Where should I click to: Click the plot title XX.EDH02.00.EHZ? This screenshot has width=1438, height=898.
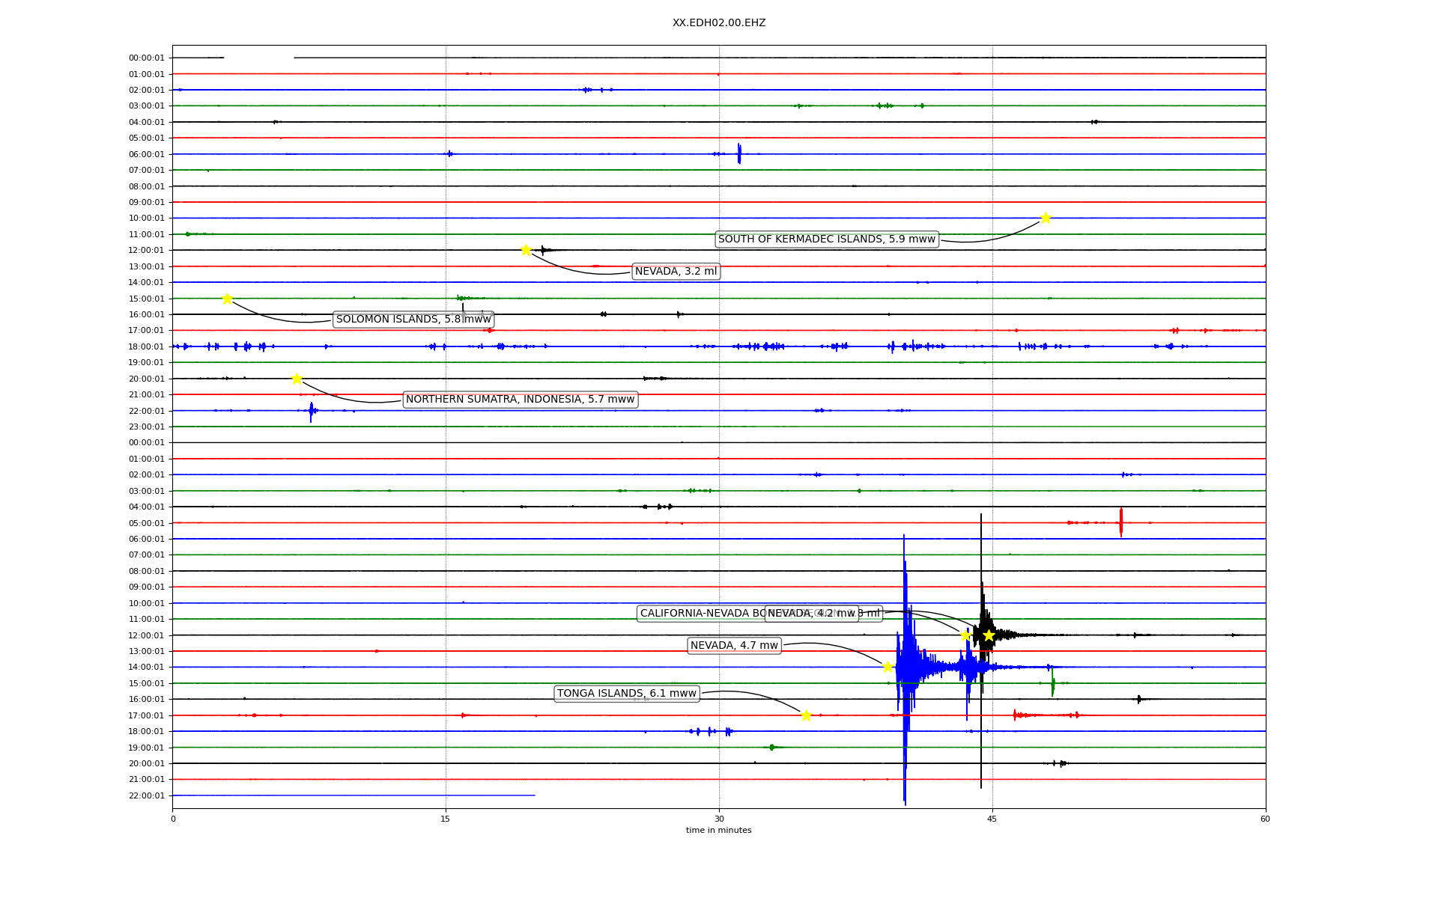[718, 23]
